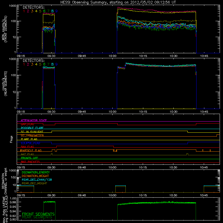
Task: Click the REAR SEGMENTS livetime legend label
Action: coord(37,217)
